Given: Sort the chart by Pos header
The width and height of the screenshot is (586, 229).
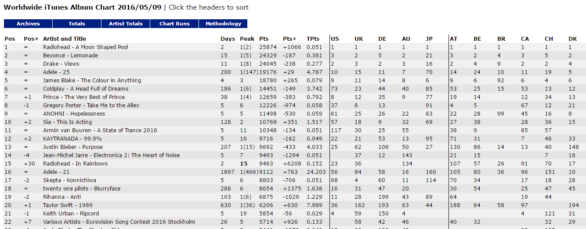Looking at the screenshot, I should (10, 39).
